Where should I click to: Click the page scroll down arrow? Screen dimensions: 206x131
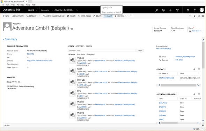tap(203, 121)
